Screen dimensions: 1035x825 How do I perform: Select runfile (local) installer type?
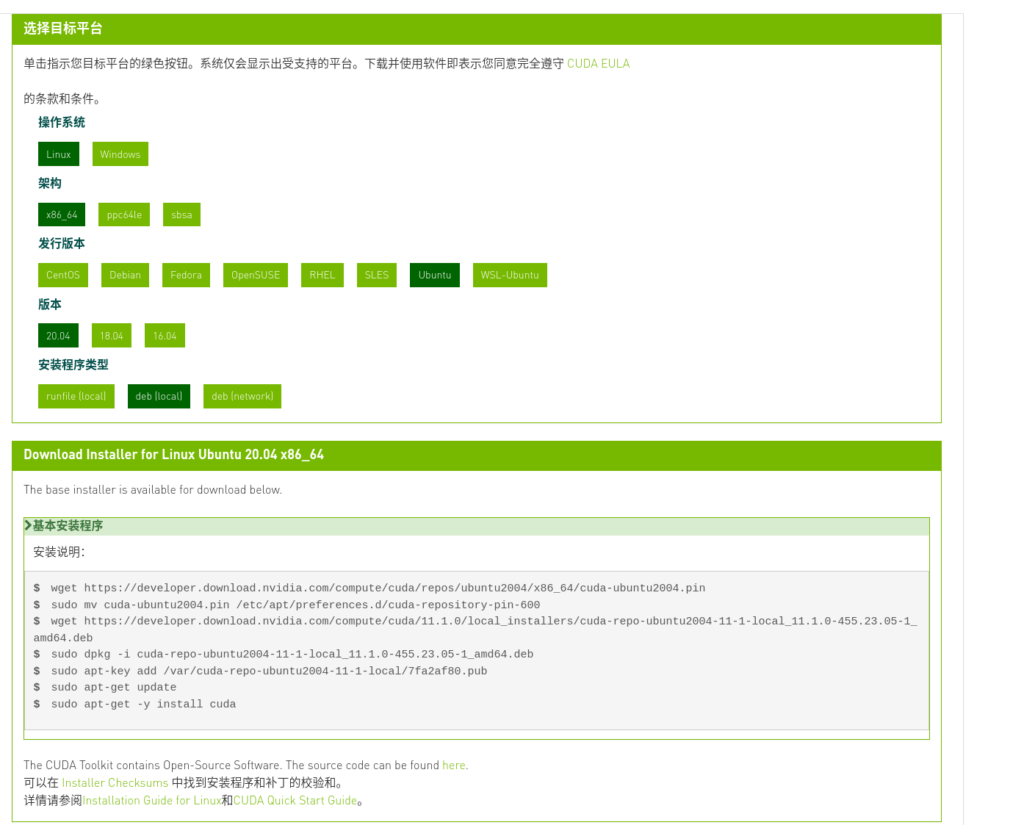pyautogui.click(x=76, y=396)
